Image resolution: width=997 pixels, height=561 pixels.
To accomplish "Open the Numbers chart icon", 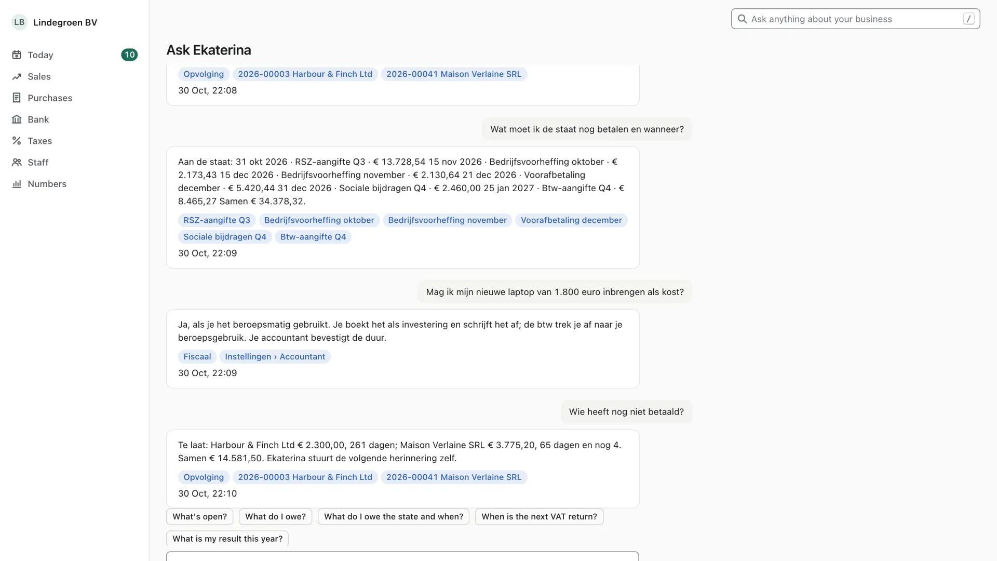I will pyautogui.click(x=17, y=184).
